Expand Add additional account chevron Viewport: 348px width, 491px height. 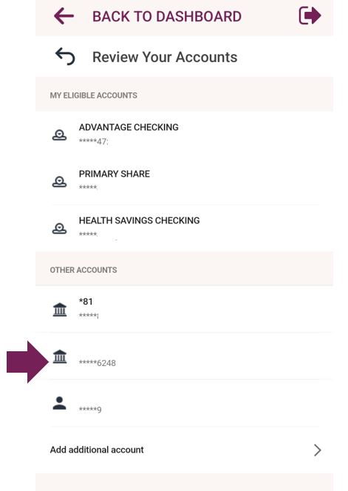click(317, 450)
